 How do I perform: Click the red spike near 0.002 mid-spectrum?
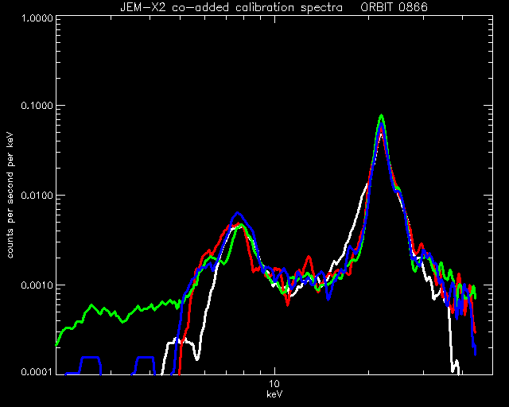pos(309,258)
